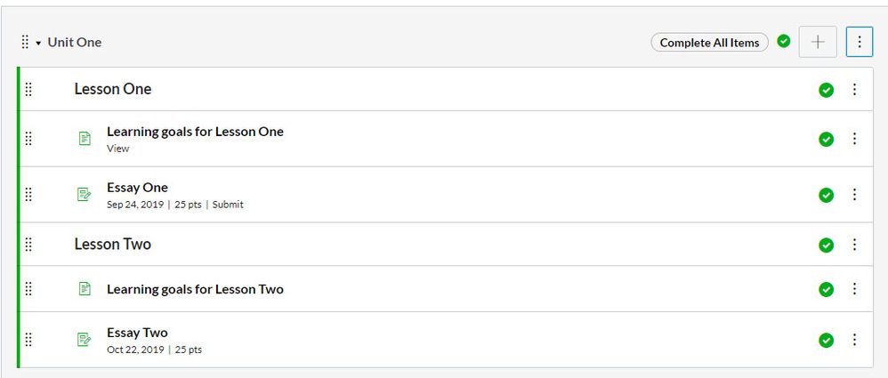Unpublish Essay One using its green checkmark
The image size is (888, 378).
click(826, 195)
